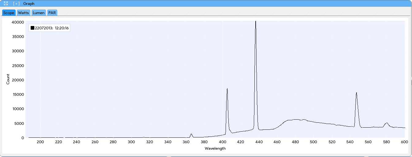Select the 200 wavelength tick label
This screenshot has width=412, height=157.
pos(40,142)
